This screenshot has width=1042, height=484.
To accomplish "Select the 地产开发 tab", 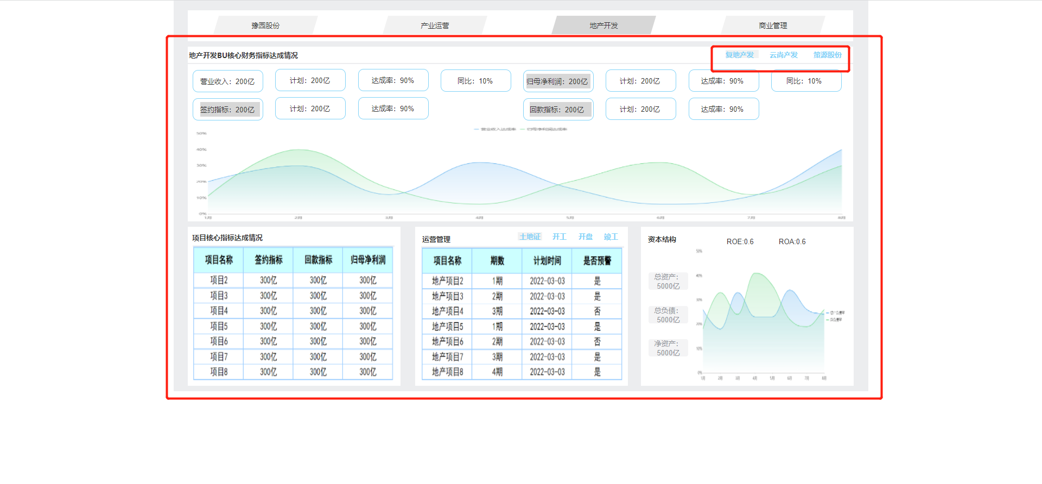I will 603,26.
